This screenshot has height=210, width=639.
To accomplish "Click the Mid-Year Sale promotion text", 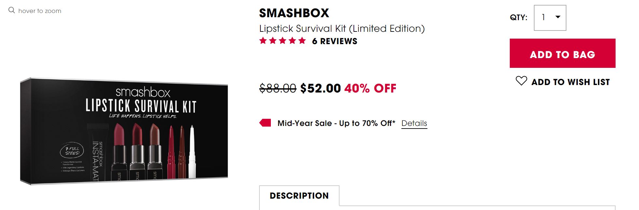I will tap(336, 123).
